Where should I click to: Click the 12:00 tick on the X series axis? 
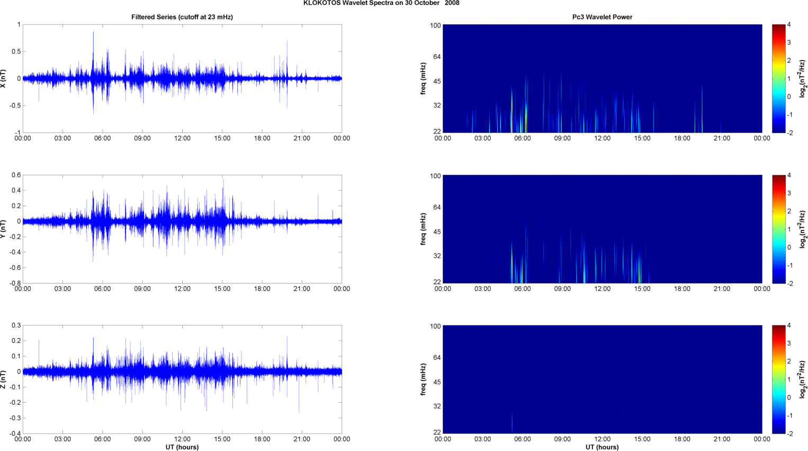tap(182, 138)
